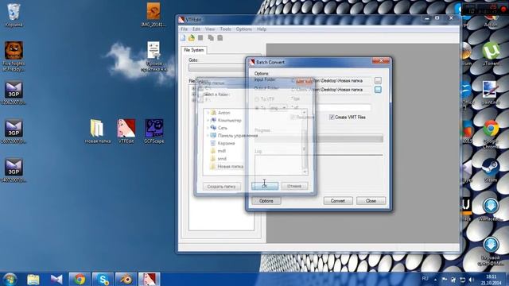Select the GCFScape desktop shortcut
Viewport: 509px width, 286px height.
click(x=153, y=130)
